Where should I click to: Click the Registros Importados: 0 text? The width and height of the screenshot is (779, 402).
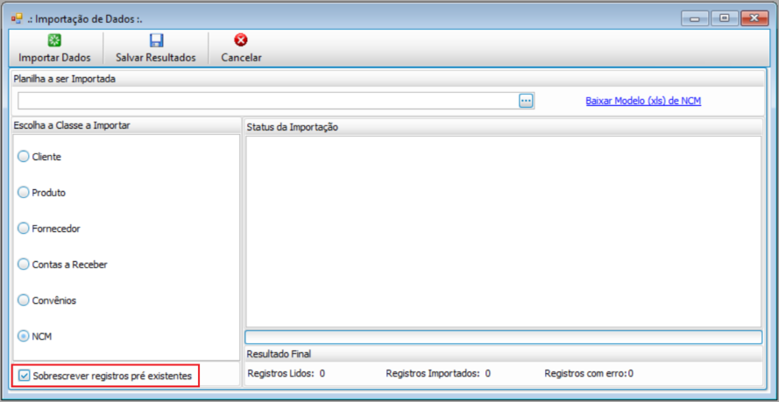tap(438, 373)
